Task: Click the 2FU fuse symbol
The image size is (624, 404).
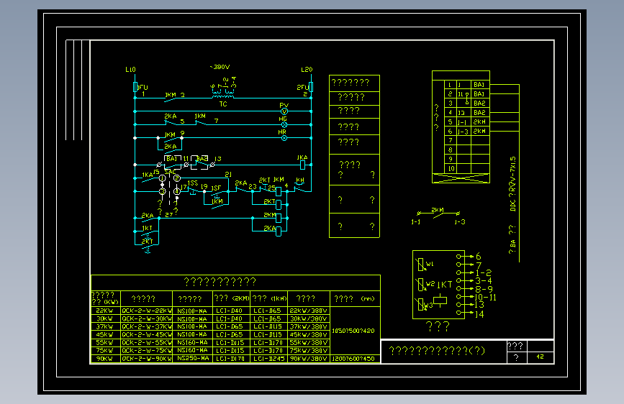Action: [311, 87]
